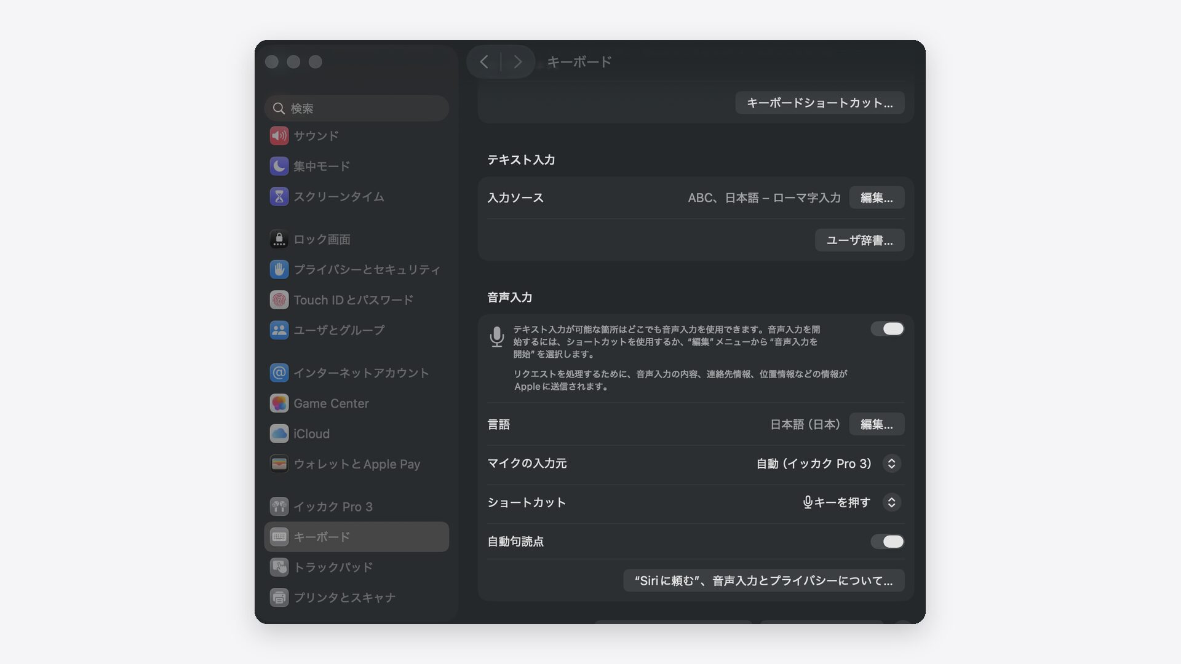This screenshot has width=1181, height=664.
Task: Click 編集... next to 入力ソース
Action: click(x=877, y=197)
